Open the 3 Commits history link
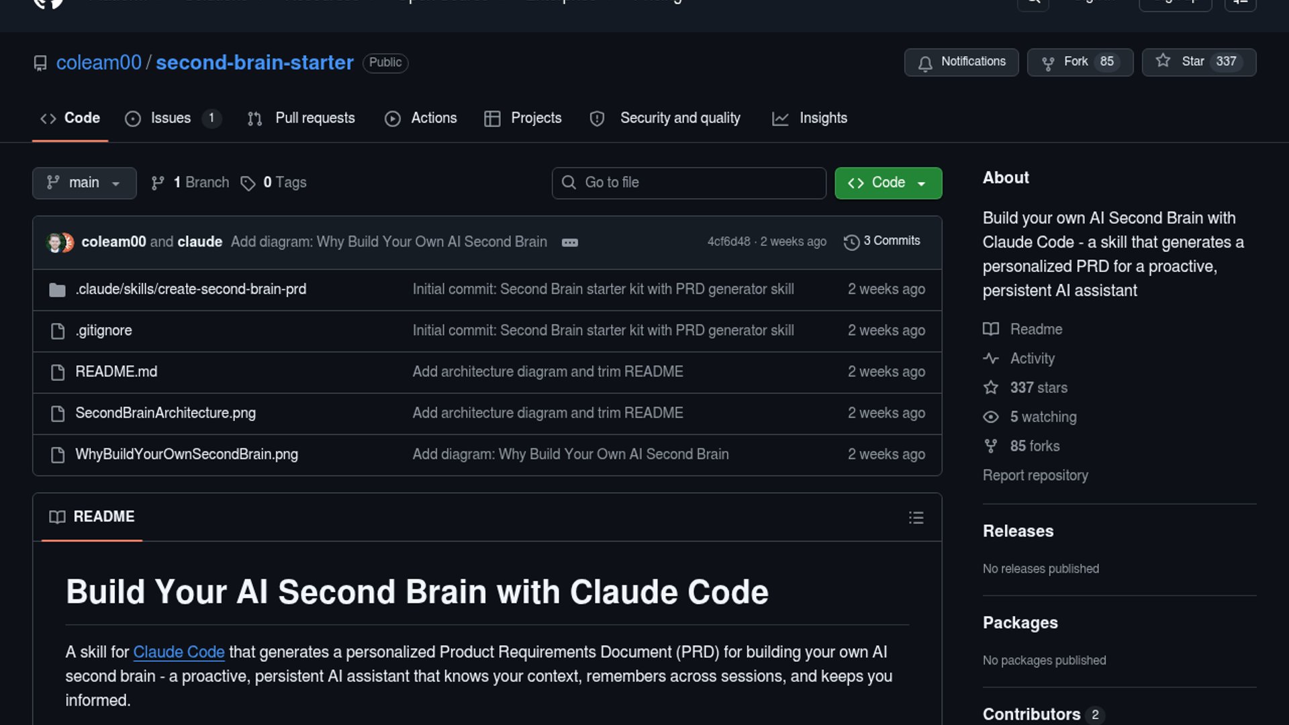Viewport: 1289px width, 725px height. [x=882, y=241]
